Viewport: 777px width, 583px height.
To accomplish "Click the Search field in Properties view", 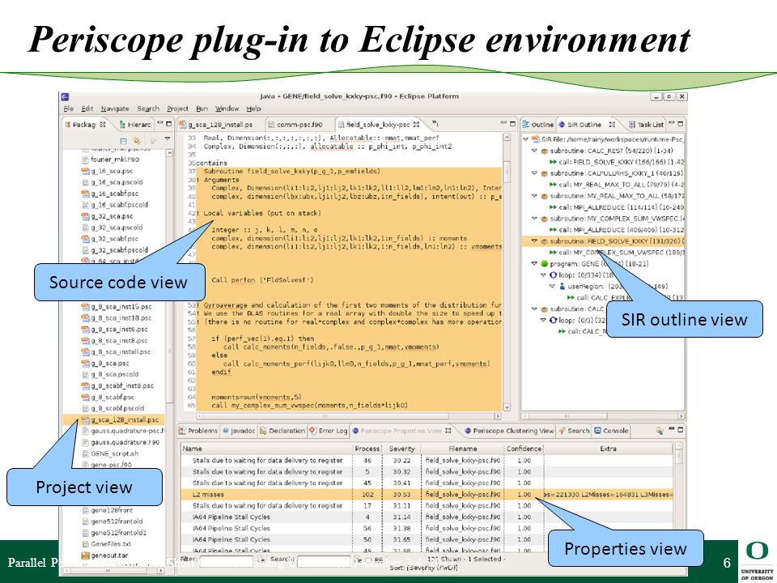I will pos(325,560).
